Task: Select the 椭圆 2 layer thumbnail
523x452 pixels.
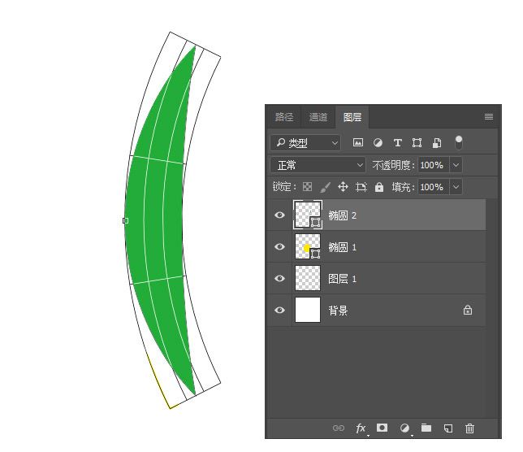Action: click(308, 215)
